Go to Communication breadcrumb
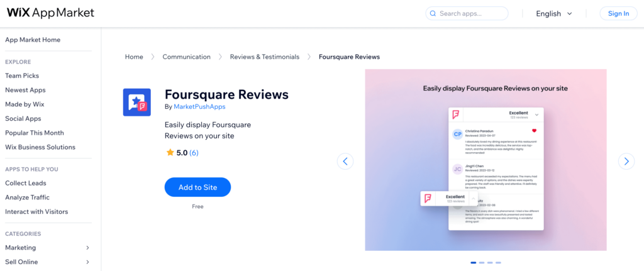Screen dimensions: 644x271 coord(186,57)
